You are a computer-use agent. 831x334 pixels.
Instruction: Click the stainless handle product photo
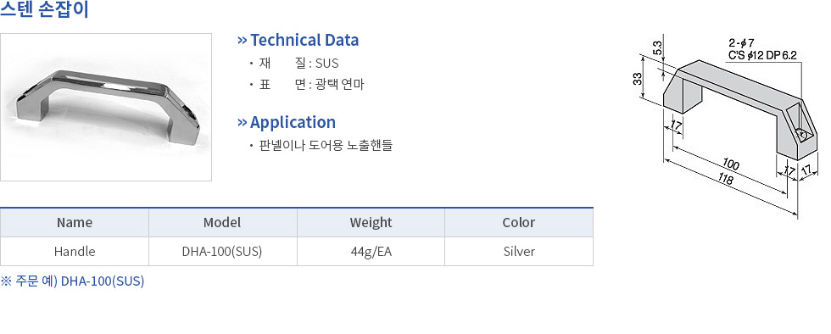coord(106,107)
